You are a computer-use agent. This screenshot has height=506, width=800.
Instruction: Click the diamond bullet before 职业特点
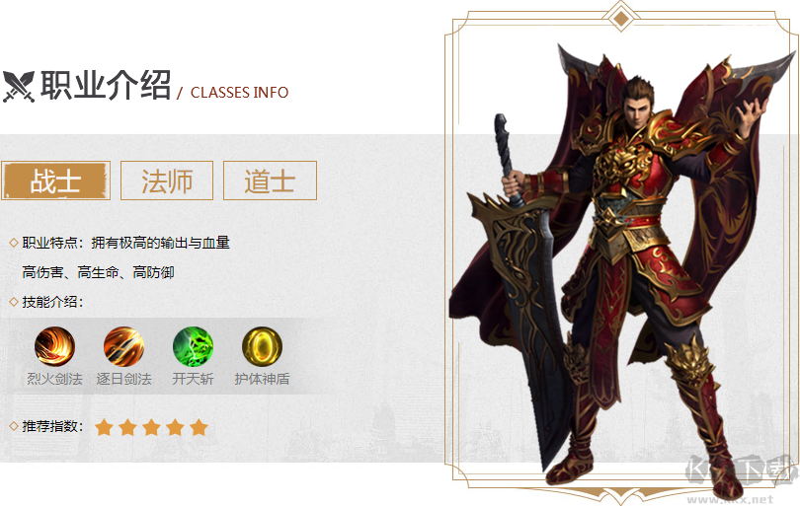(14, 243)
